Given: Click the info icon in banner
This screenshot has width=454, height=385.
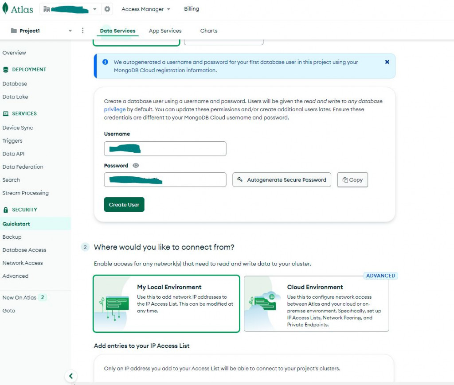Looking at the screenshot, I should (x=105, y=62).
